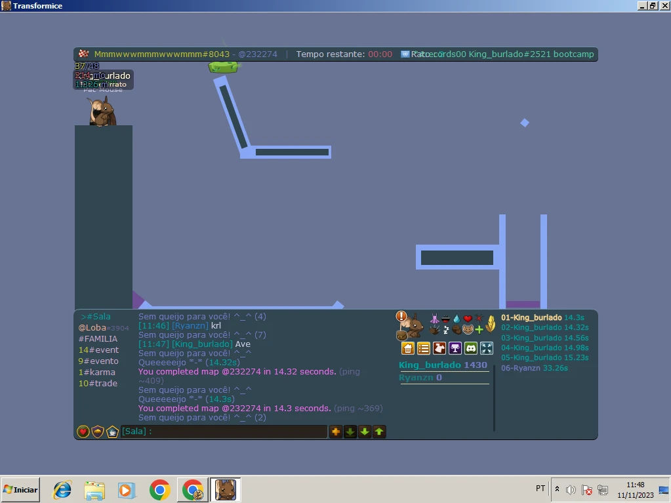671x503 pixels.
Task: Click the orange exclamation alert badge
Action: pos(401,316)
